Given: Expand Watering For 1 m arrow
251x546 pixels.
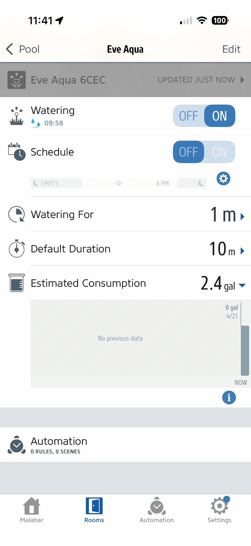Looking at the screenshot, I should click(x=242, y=216).
